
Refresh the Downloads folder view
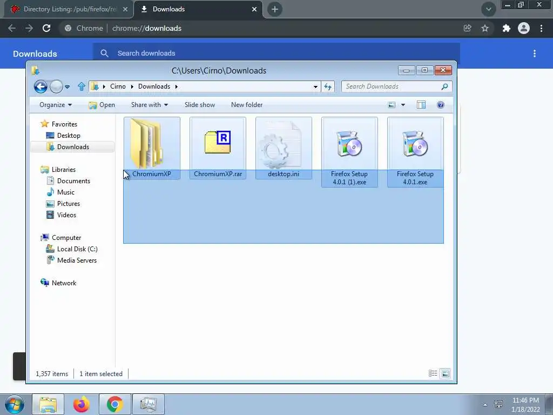pos(328,86)
